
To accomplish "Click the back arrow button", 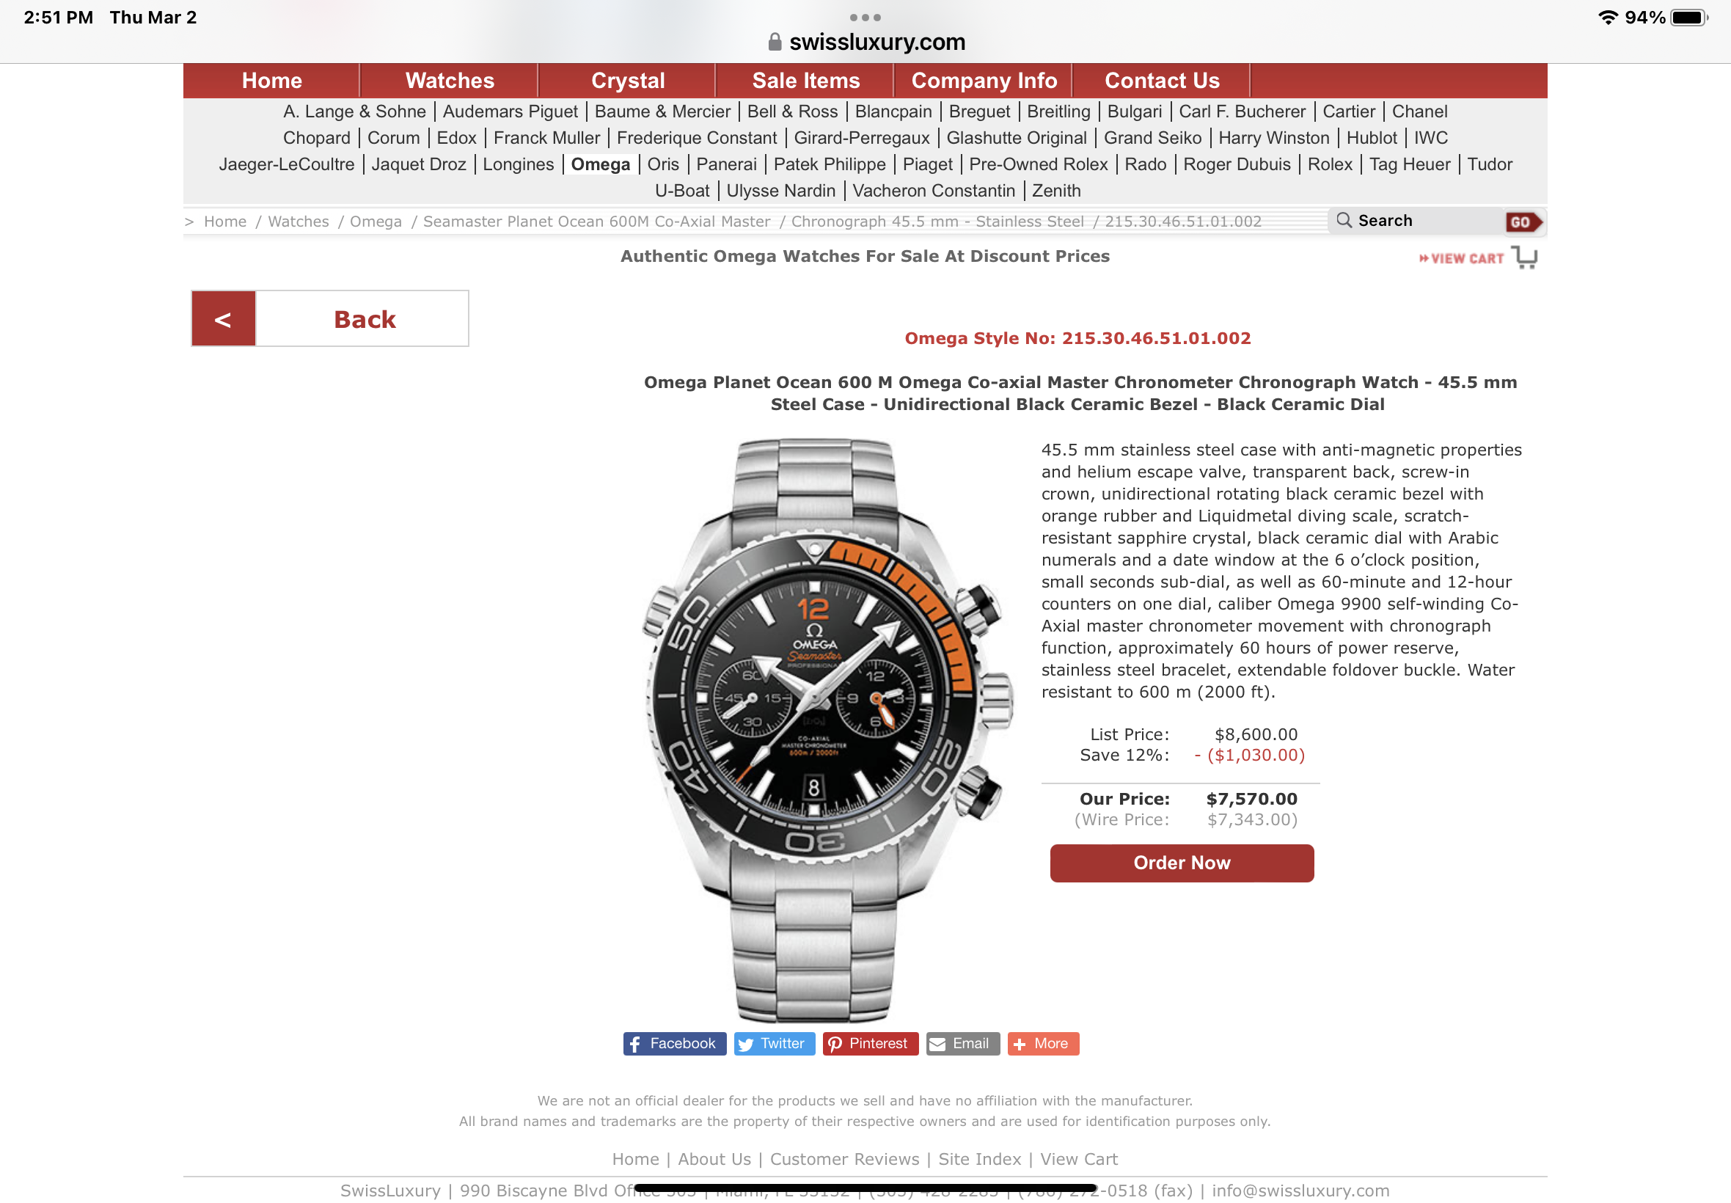I will [223, 319].
